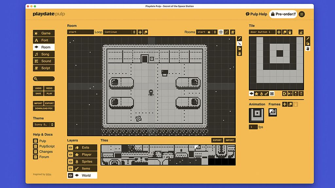Select the eraser tool in the tile editor
Viewport: 335px width, 188px height.
pos(308,43)
